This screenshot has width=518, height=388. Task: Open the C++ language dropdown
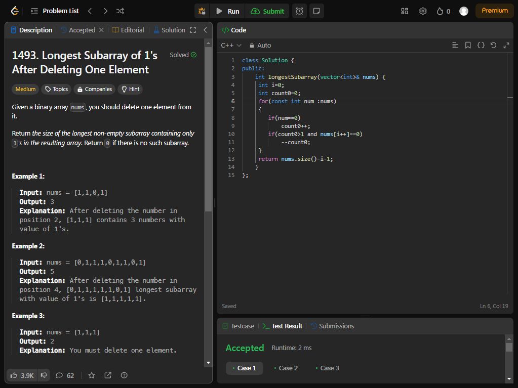coord(231,46)
